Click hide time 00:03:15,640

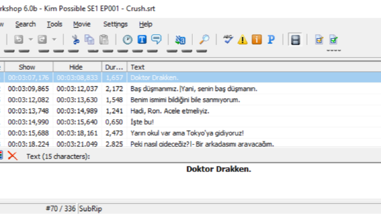coord(77,122)
